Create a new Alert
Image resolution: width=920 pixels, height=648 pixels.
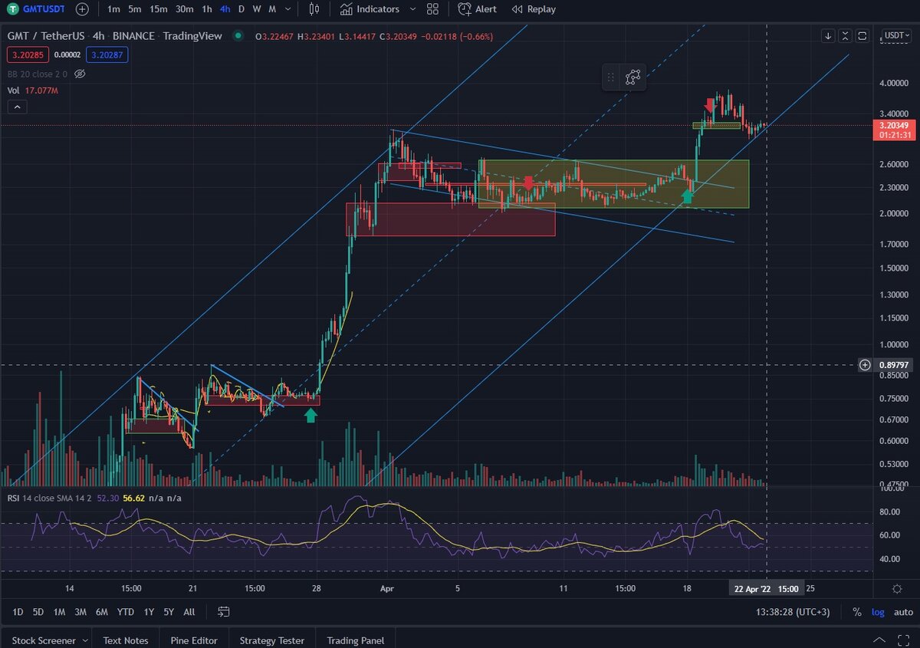(x=477, y=9)
